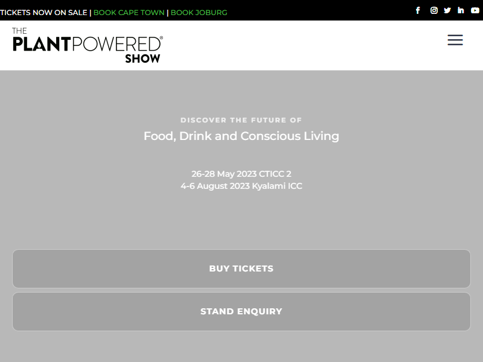Click the pipe separator before BOOK JOBURG
483x362 pixels.
(x=168, y=13)
